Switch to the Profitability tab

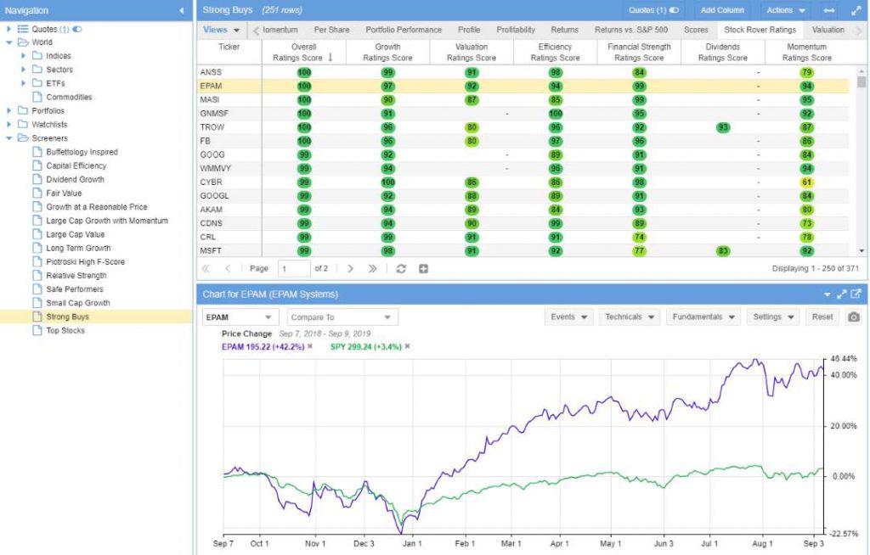(x=515, y=28)
